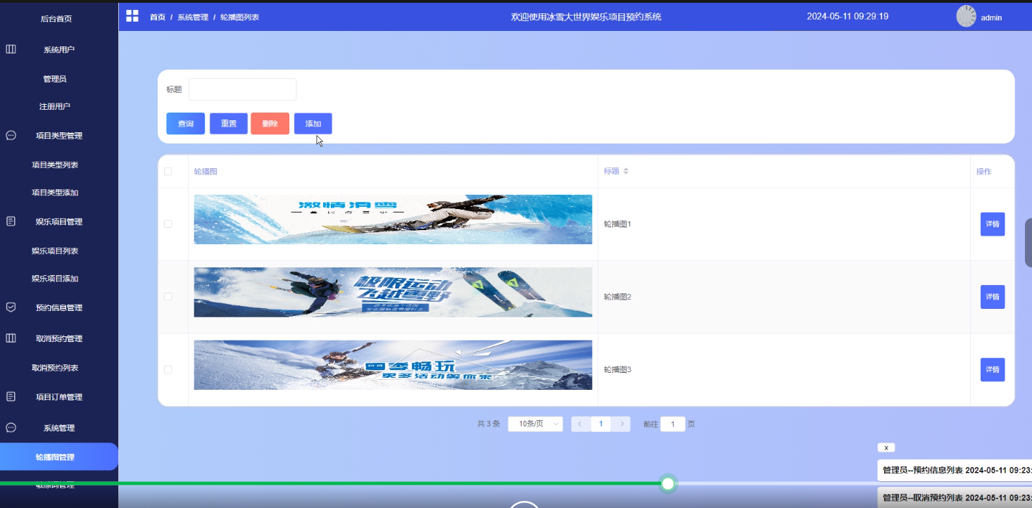The width and height of the screenshot is (1032, 508).
Task: Click the right-edge scrollbar handle
Action: point(1028,242)
